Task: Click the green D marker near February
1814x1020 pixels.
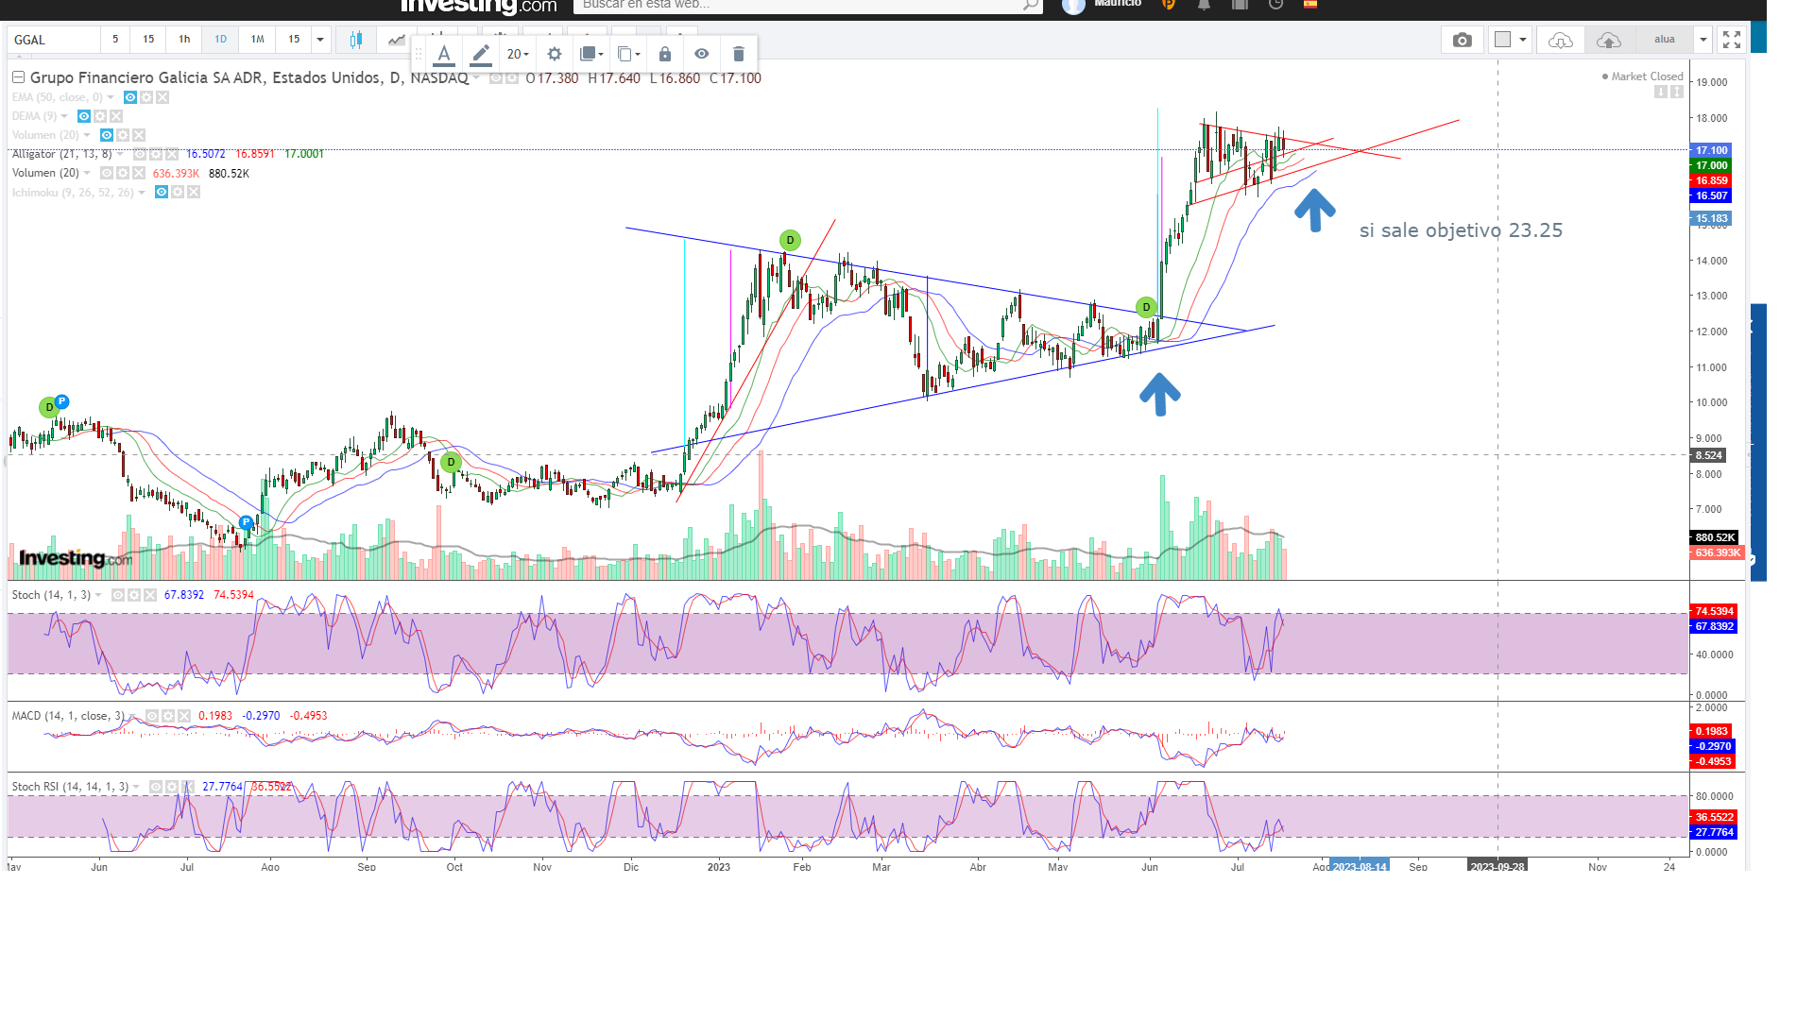Action: point(790,240)
